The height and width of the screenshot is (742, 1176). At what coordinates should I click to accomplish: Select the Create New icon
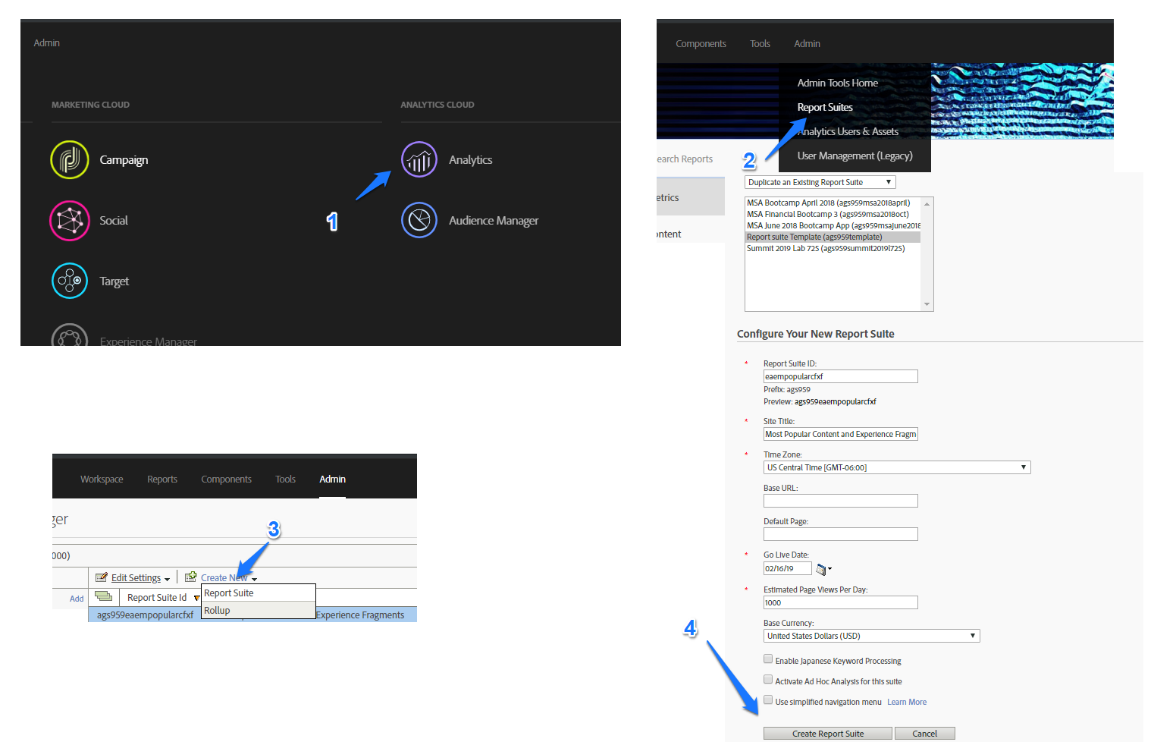190,577
